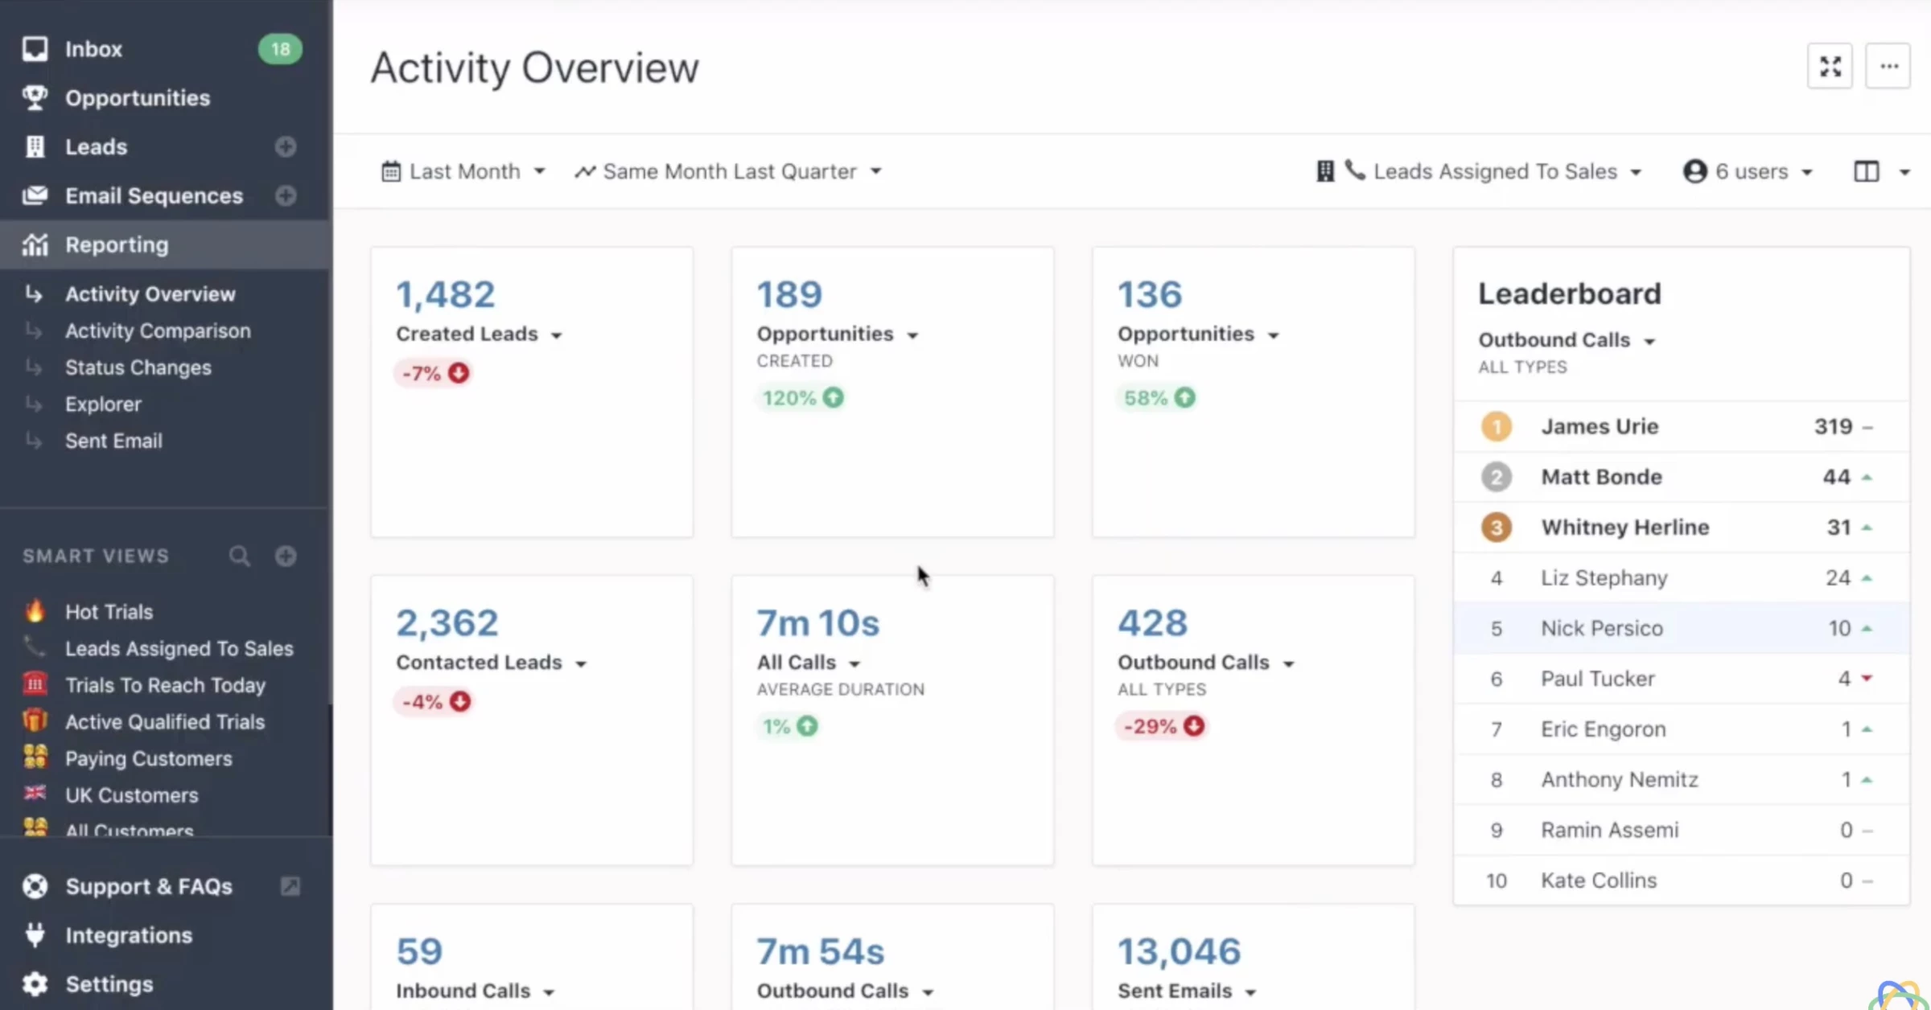Open Activity Comparison report
This screenshot has height=1010, width=1931.
[x=158, y=331]
